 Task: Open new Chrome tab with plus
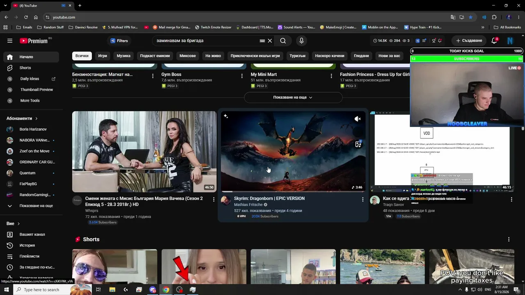point(80,6)
